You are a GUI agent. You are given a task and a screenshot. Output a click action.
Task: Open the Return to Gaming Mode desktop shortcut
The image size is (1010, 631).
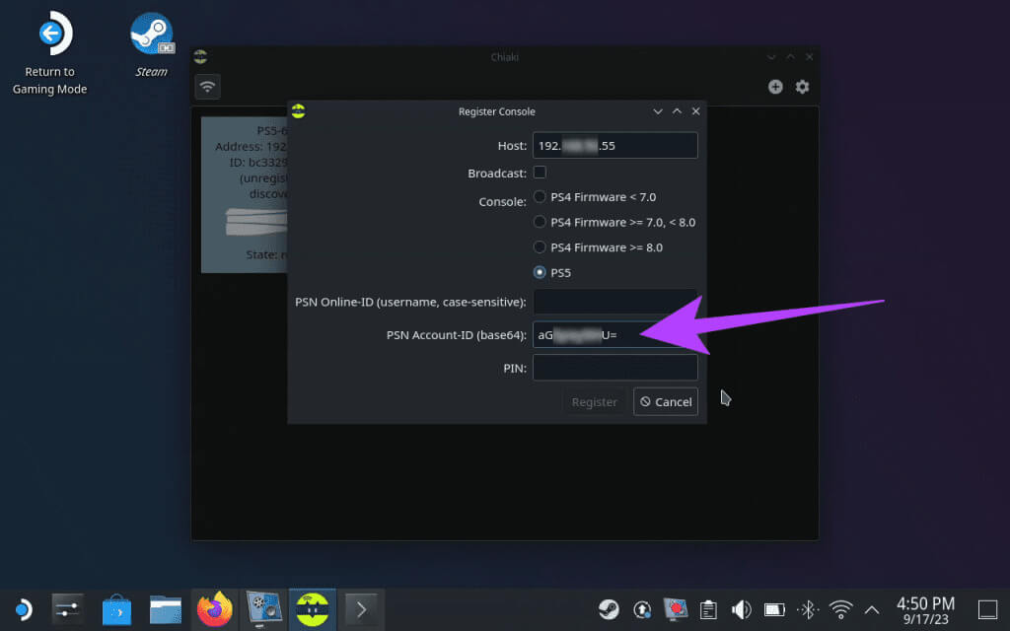49,53
